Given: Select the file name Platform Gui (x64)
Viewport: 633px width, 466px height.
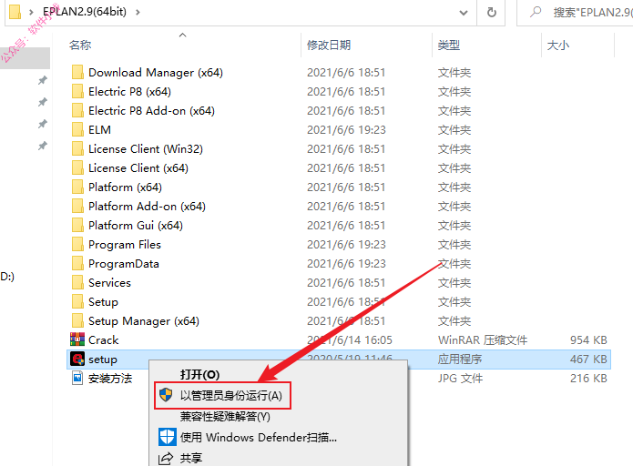Looking at the screenshot, I should (x=136, y=226).
